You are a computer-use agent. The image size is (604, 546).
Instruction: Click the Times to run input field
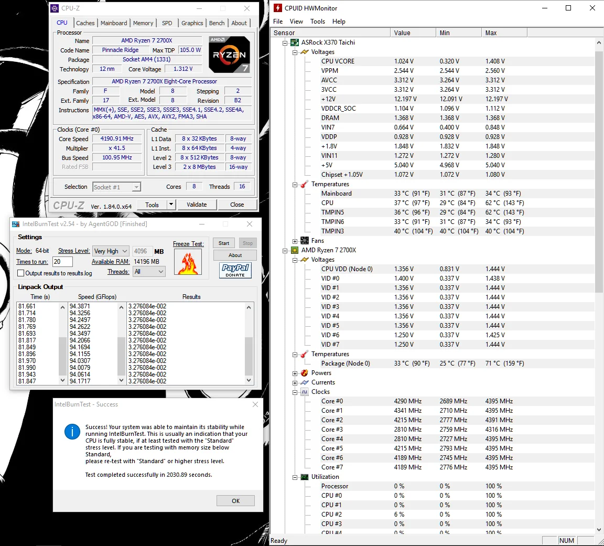62,262
